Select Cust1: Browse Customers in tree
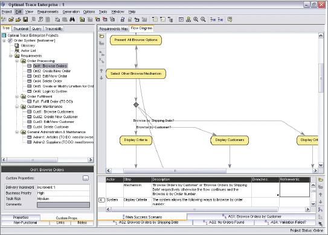Image resolution: width=328 pixels, height=235 pixels. [x=53, y=112]
